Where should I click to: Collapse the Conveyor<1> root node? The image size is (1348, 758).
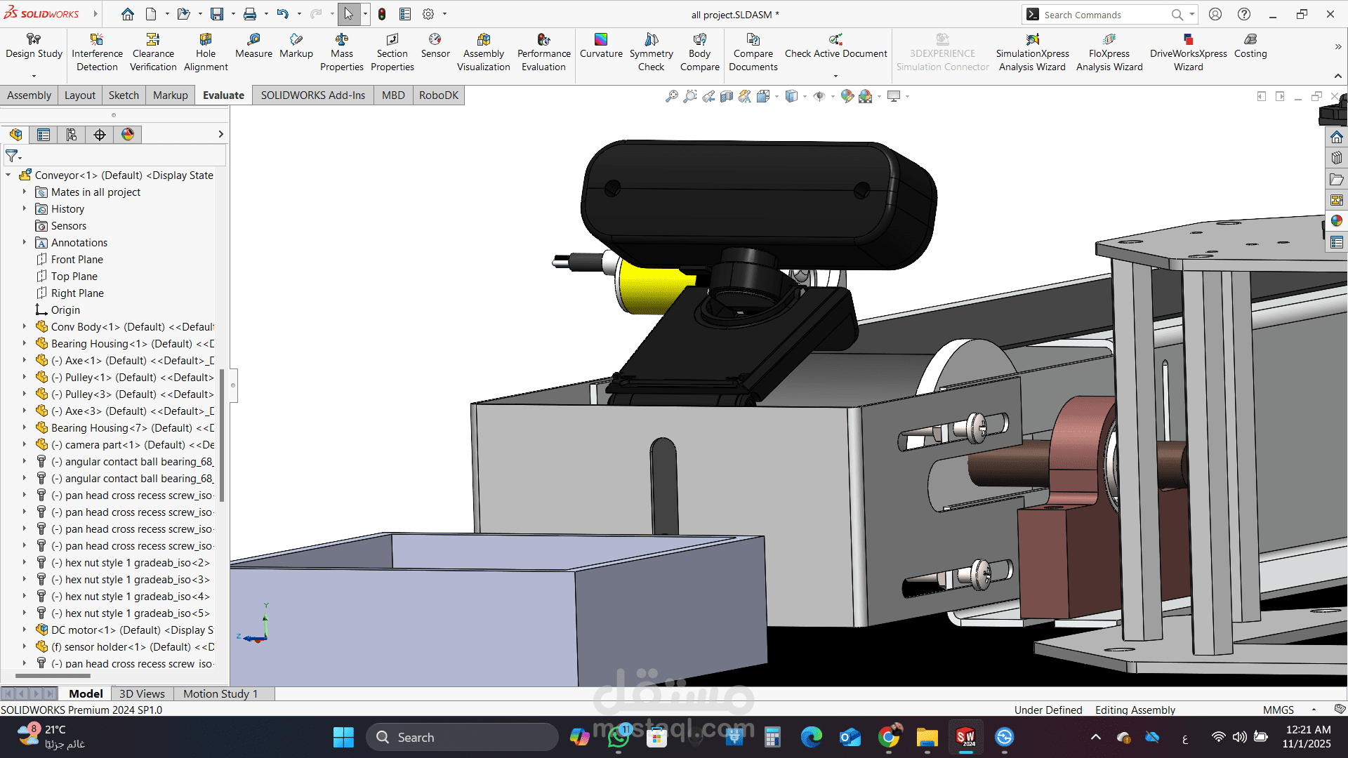click(x=8, y=175)
